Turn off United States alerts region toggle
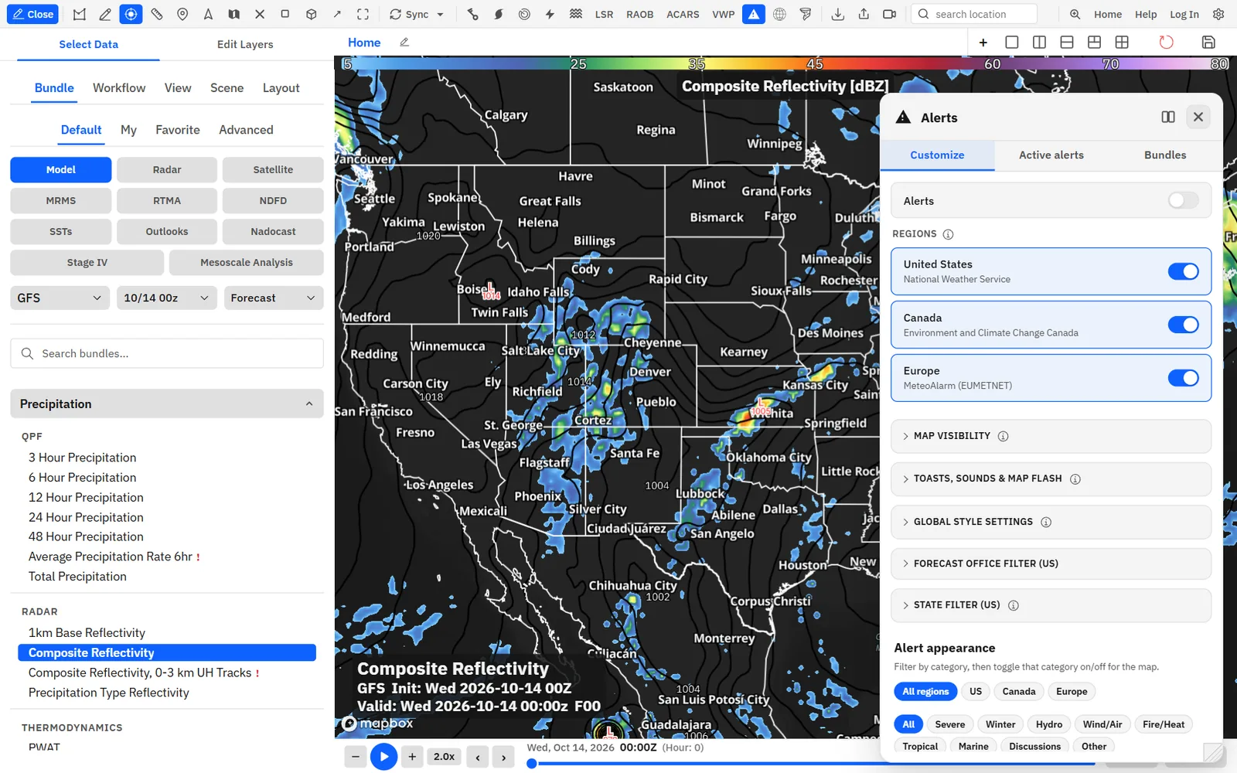Screen dimensions: 1237x773 click(x=1183, y=271)
